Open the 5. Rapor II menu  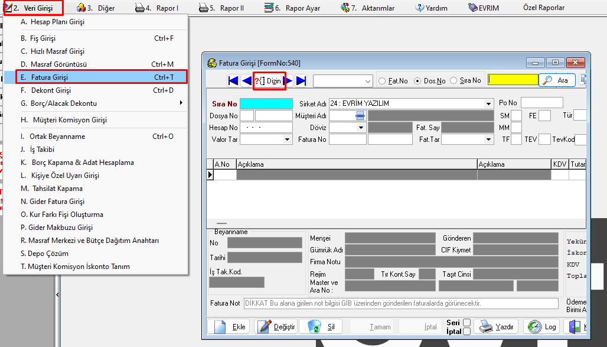coord(221,8)
